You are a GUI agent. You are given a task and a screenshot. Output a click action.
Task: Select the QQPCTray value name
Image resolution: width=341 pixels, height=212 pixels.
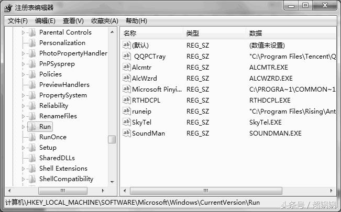coord(150,57)
